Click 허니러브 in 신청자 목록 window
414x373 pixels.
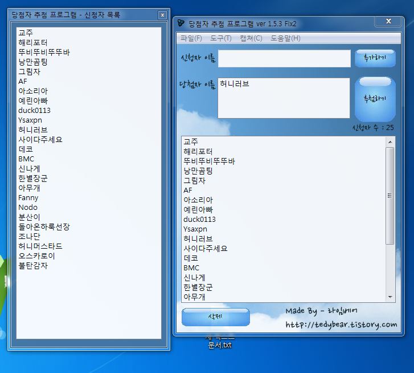pyautogui.click(x=33, y=130)
